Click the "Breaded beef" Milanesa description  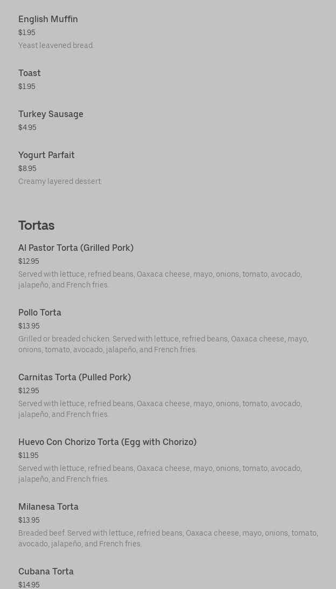(168, 538)
